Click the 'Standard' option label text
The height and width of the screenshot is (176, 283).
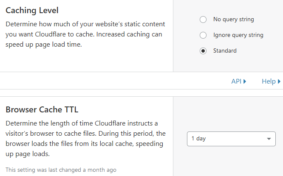[x=225, y=51]
